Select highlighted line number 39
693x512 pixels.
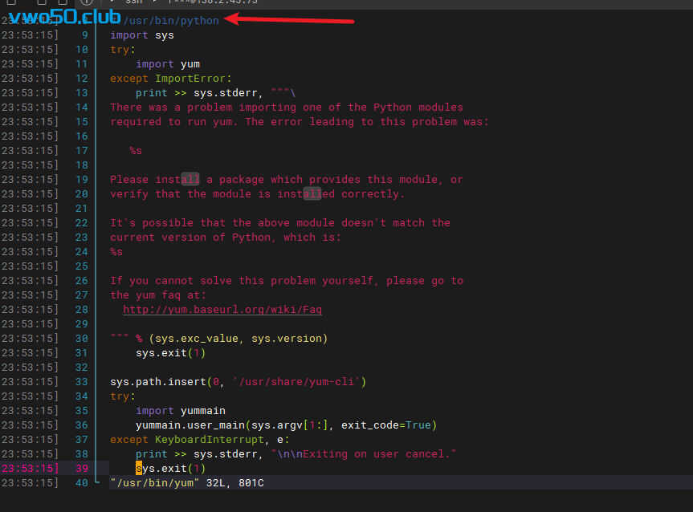[81, 469]
